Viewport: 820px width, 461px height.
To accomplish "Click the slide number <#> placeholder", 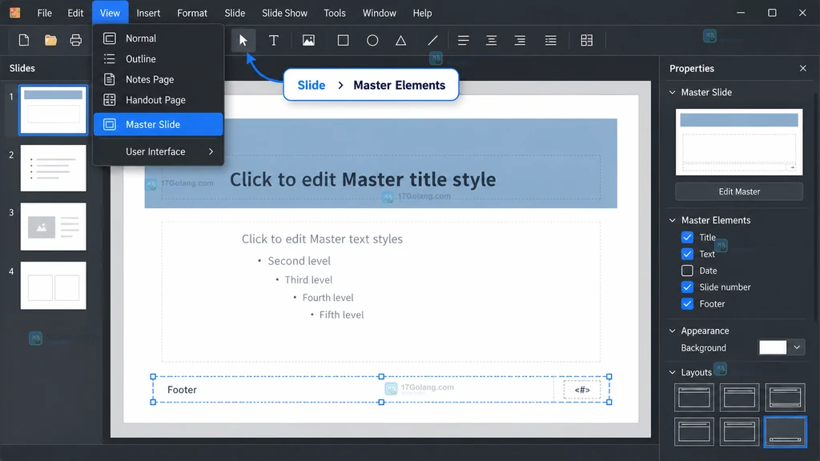I will click(582, 390).
